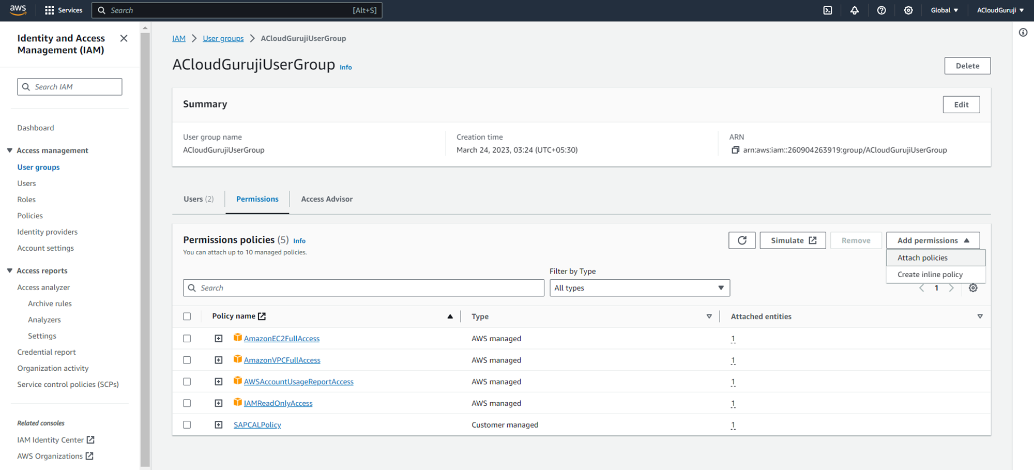Screen dimensions: 1034x470
Task: Open the Global region dropdown
Action: (x=944, y=10)
